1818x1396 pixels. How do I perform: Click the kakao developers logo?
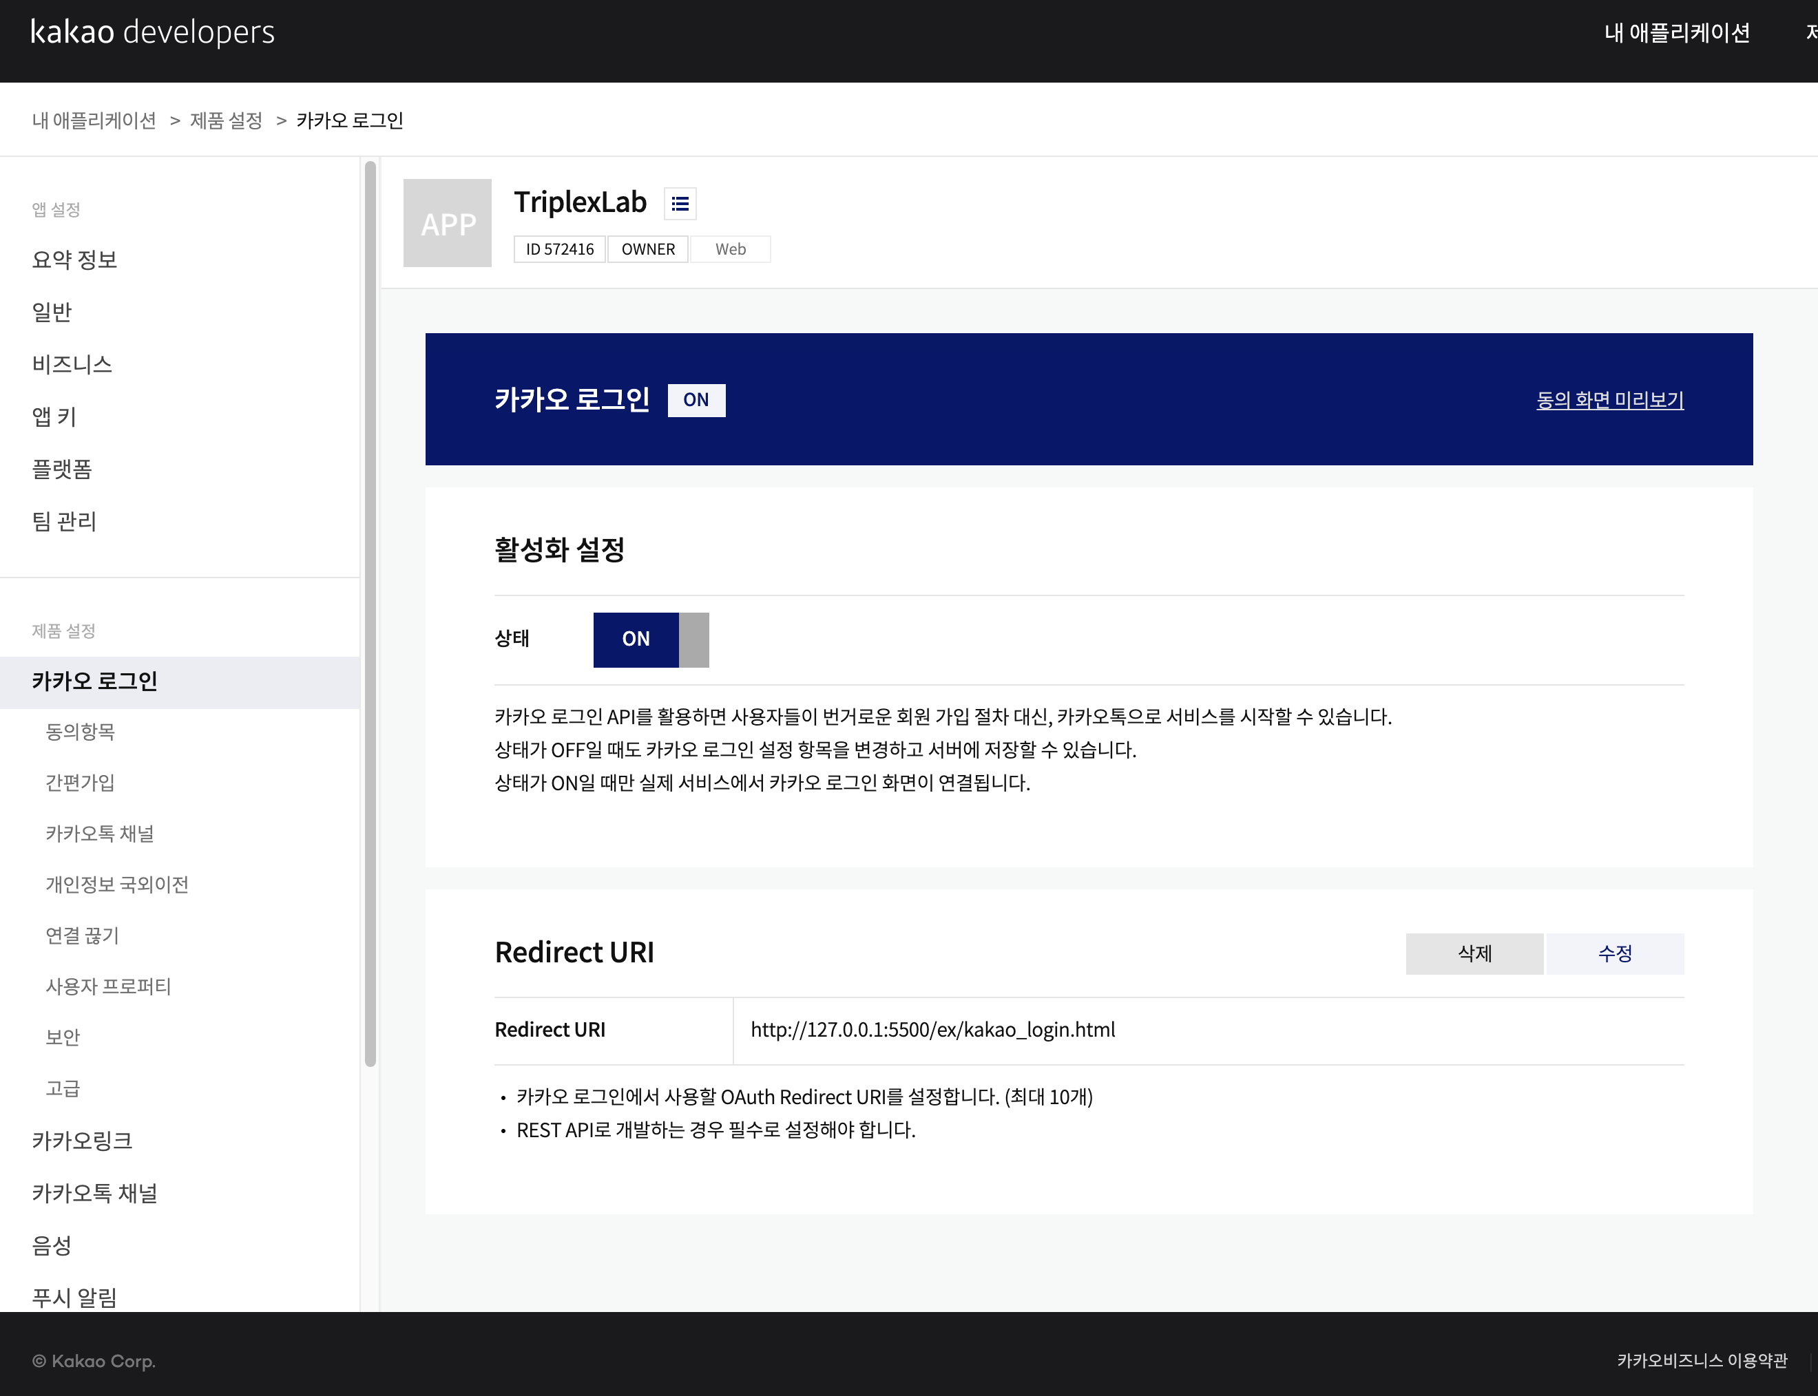pyautogui.click(x=152, y=32)
